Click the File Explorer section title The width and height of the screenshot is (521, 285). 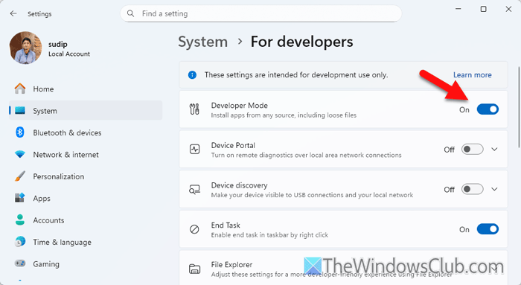coord(231,264)
